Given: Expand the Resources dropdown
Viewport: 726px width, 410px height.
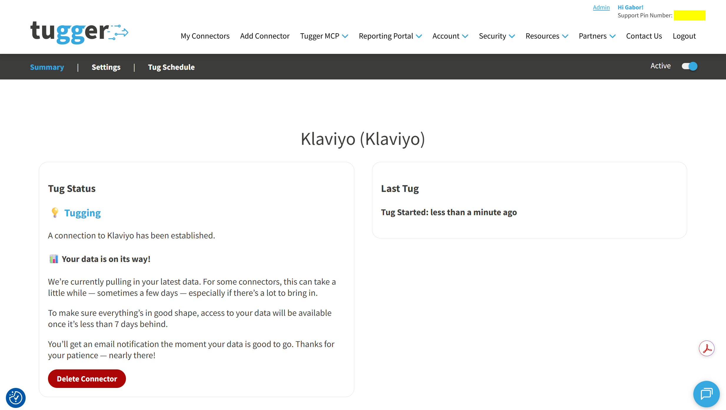Looking at the screenshot, I should 547,36.
